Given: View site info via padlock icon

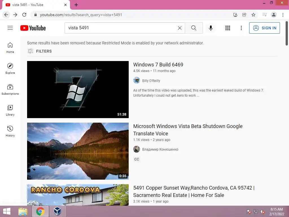Looking at the screenshot, I should pos(36,15).
